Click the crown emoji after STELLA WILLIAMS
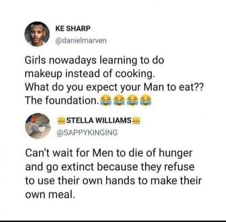The image size is (226, 222). [136, 121]
